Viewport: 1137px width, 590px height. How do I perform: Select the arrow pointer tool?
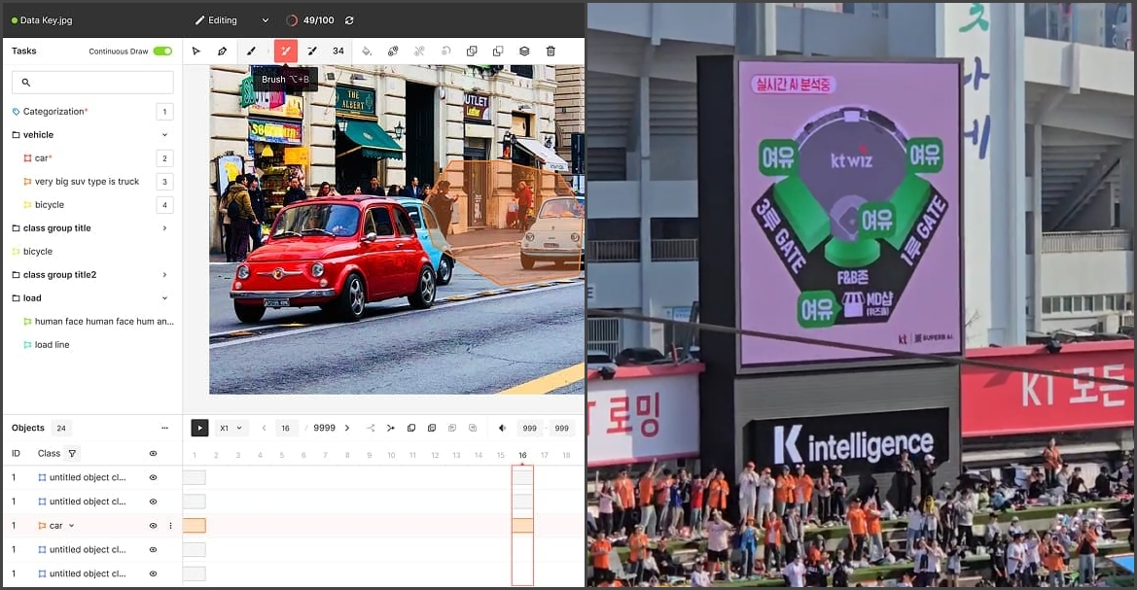tap(196, 52)
